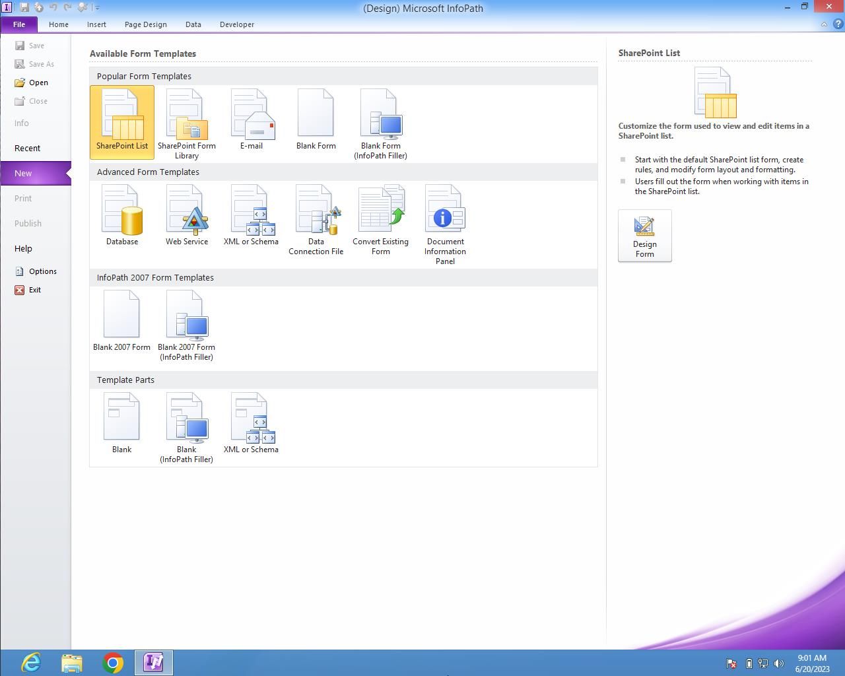
Task: Click the Design Form button
Action: point(645,236)
